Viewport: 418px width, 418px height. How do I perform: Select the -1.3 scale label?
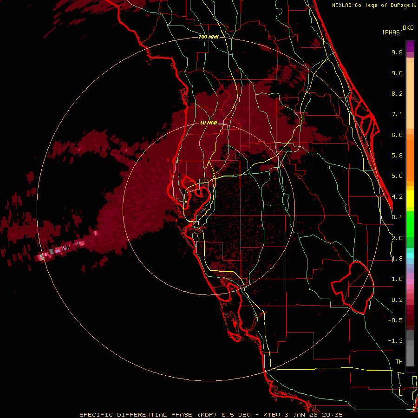click(x=395, y=341)
